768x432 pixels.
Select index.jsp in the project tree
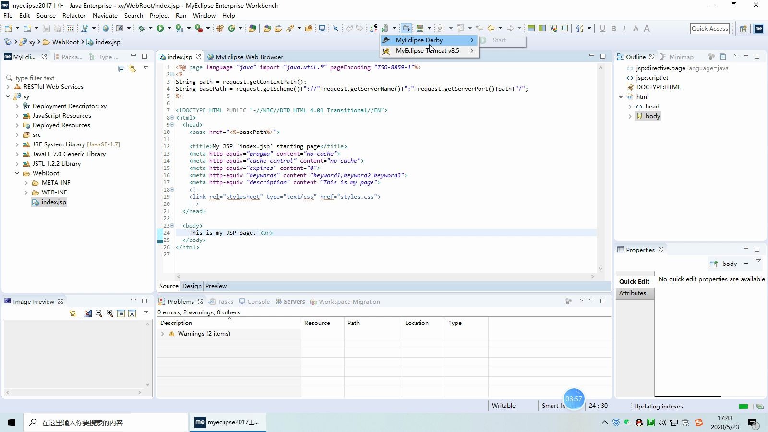click(x=49, y=202)
